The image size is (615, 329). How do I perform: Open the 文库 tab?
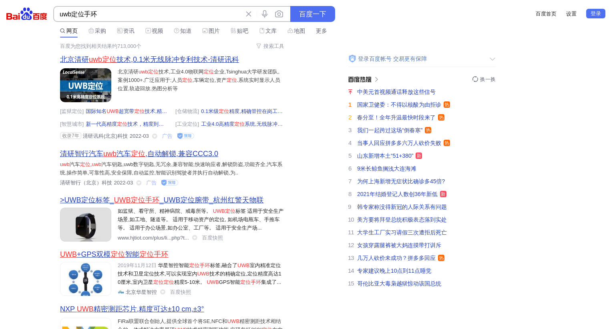click(268, 31)
